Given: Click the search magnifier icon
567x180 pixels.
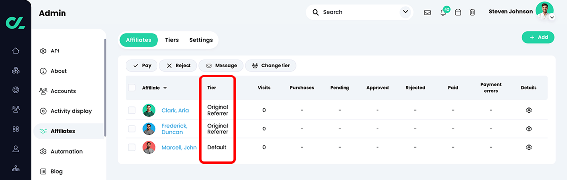Looking at the screenshot, I should 315,12.
